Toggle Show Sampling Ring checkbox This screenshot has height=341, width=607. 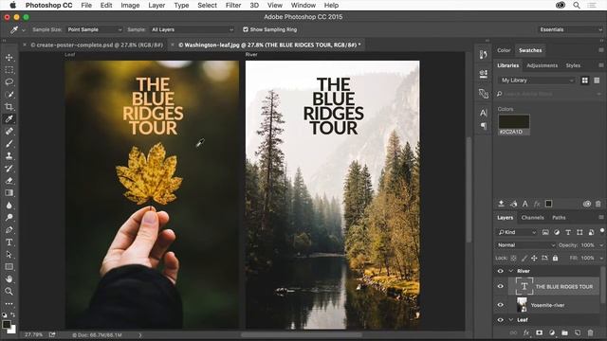[x=246, y=29]
